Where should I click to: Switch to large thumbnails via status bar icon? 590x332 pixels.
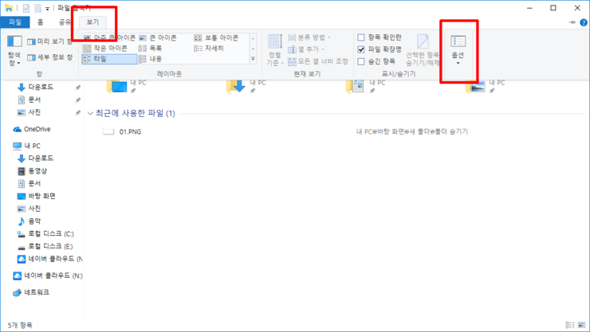click(x=581, y=326)
